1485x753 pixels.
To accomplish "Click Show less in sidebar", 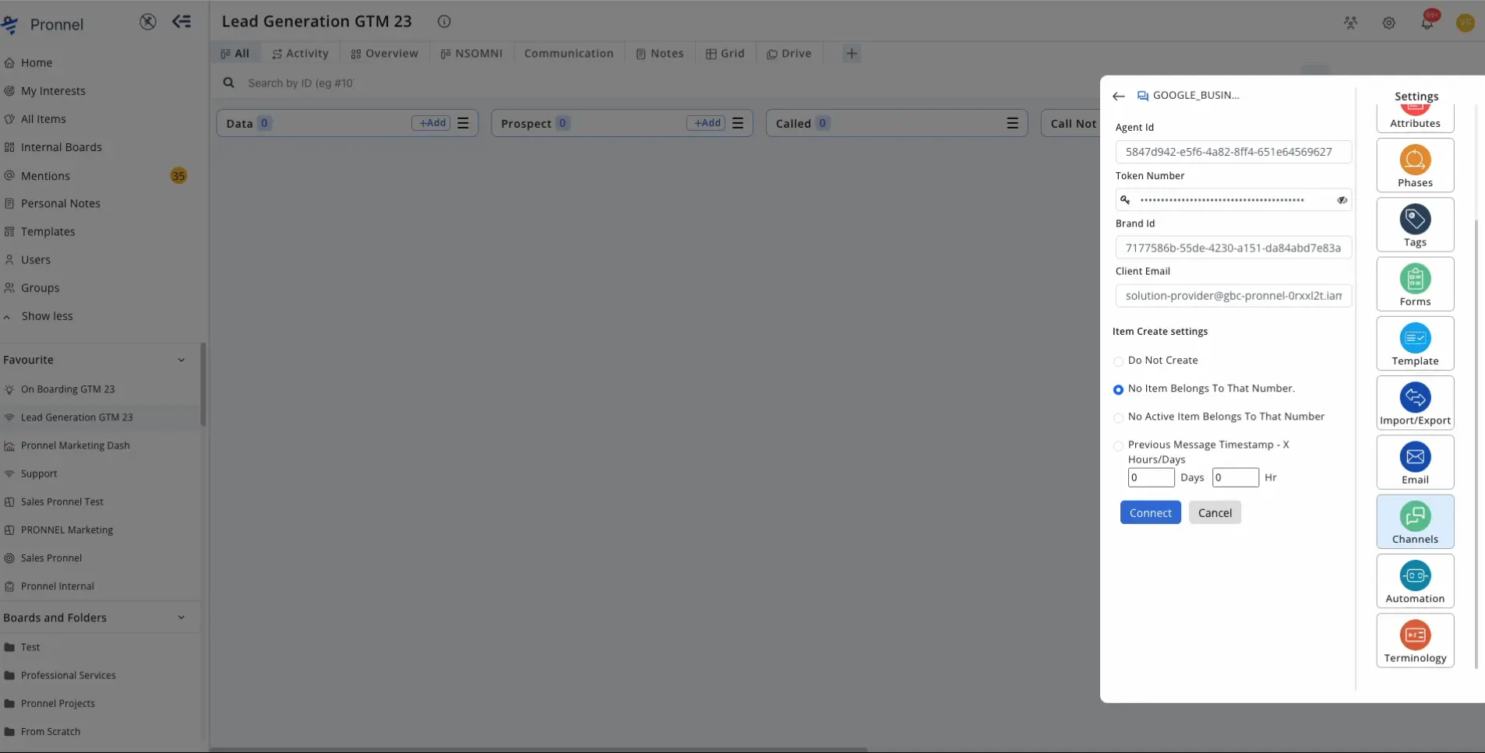I will click(x=47, y=316).
